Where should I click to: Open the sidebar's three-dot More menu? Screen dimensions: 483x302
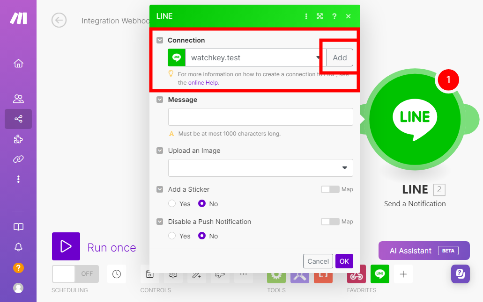(18, 179)
